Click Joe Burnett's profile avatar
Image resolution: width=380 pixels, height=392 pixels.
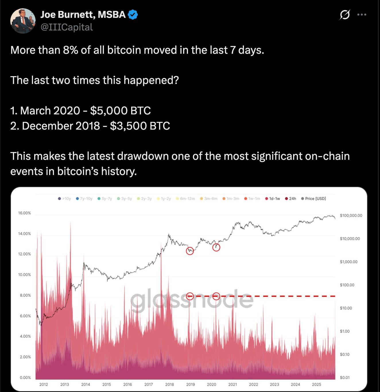coord(23,21)
